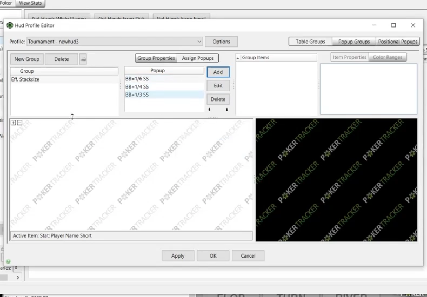Click the Popup column header
The height and width of the screenshot is (297, 427).
[164, 70]
